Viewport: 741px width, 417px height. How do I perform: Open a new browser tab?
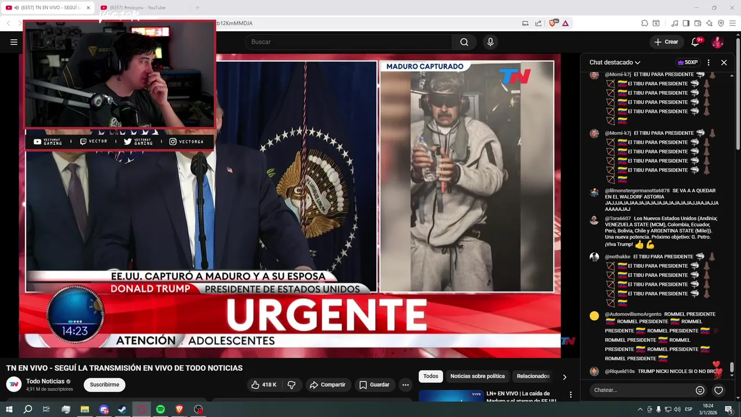tap(197, 8)
